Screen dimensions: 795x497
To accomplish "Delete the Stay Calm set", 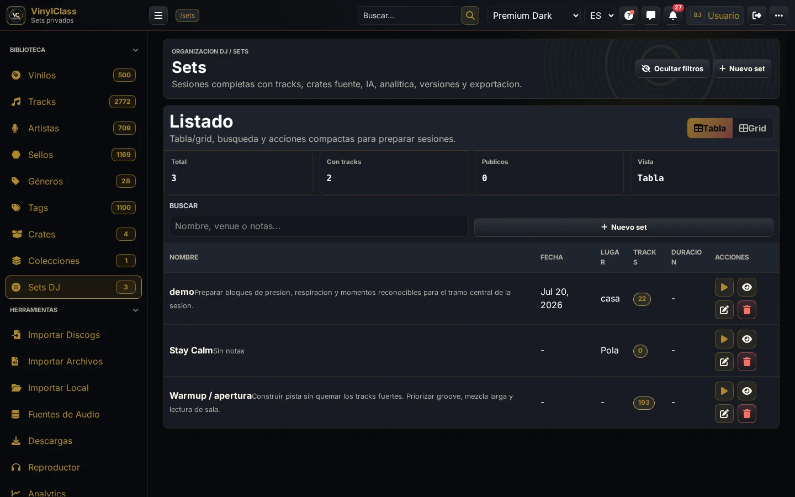I will coord(747,362).
